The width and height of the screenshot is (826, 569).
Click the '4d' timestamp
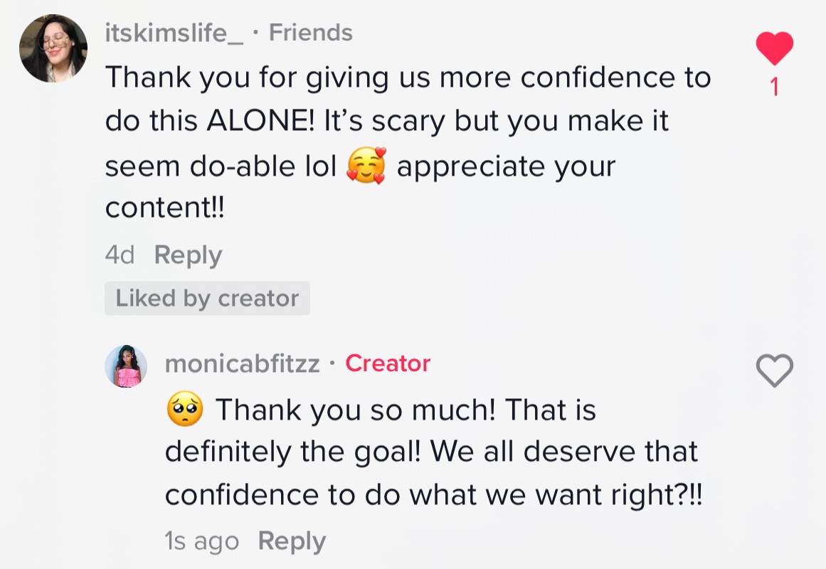pyautogui.click(x=120, y=255)
